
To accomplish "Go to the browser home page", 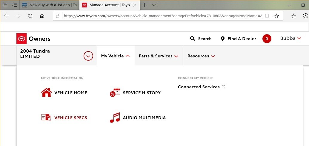I will coord(42,16).
